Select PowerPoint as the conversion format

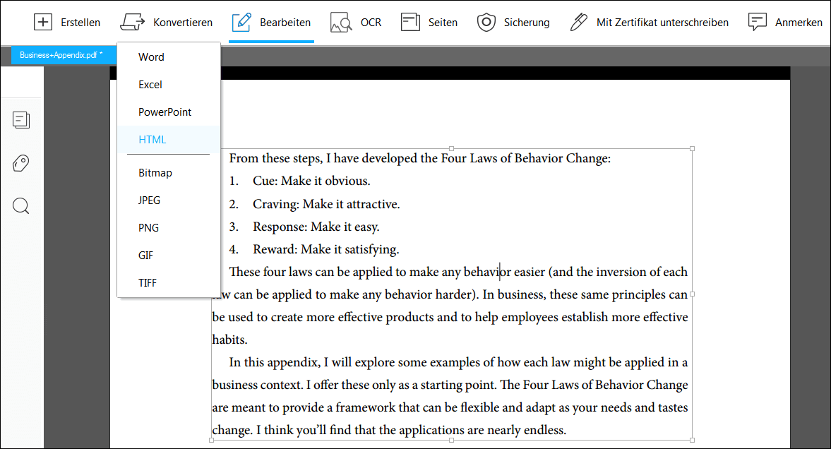(x=165, y=112)
